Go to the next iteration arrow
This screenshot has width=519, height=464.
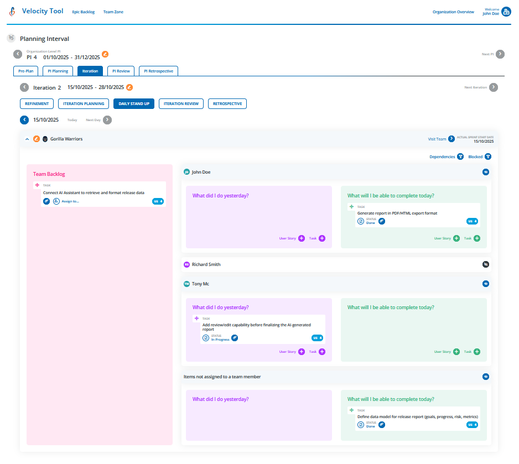pos(494,87)
